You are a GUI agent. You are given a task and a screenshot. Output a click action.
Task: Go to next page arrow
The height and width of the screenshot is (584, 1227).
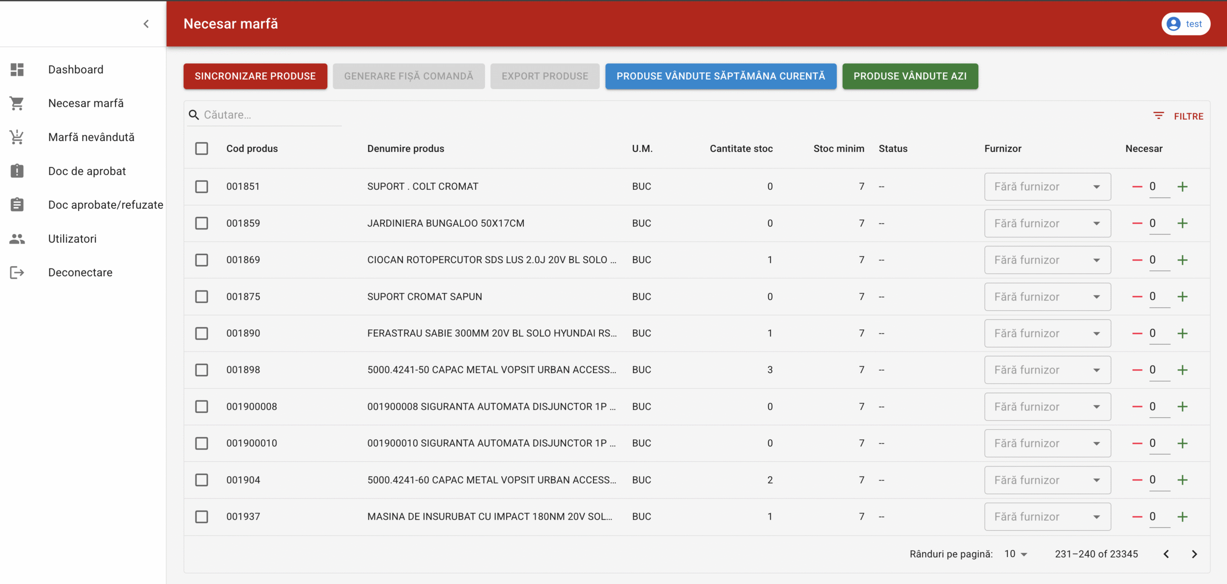coord(1194,554)
